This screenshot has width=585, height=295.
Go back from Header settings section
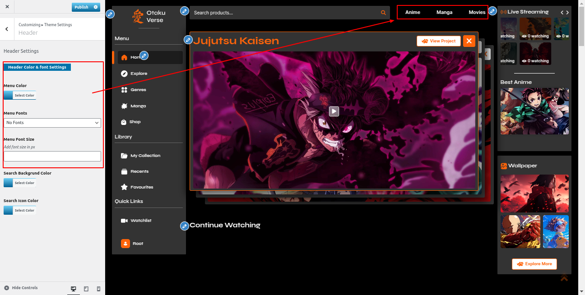tap(7, 29)
